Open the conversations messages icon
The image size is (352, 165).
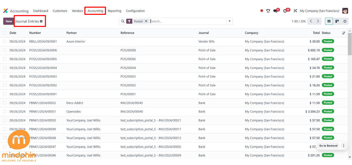(x=276, y=11)
